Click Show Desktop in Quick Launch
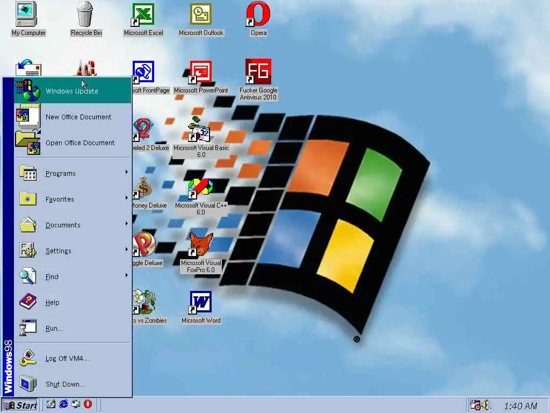Image resolution: width=550 pixels, height=413 pixels. click(x=51, y=404)
